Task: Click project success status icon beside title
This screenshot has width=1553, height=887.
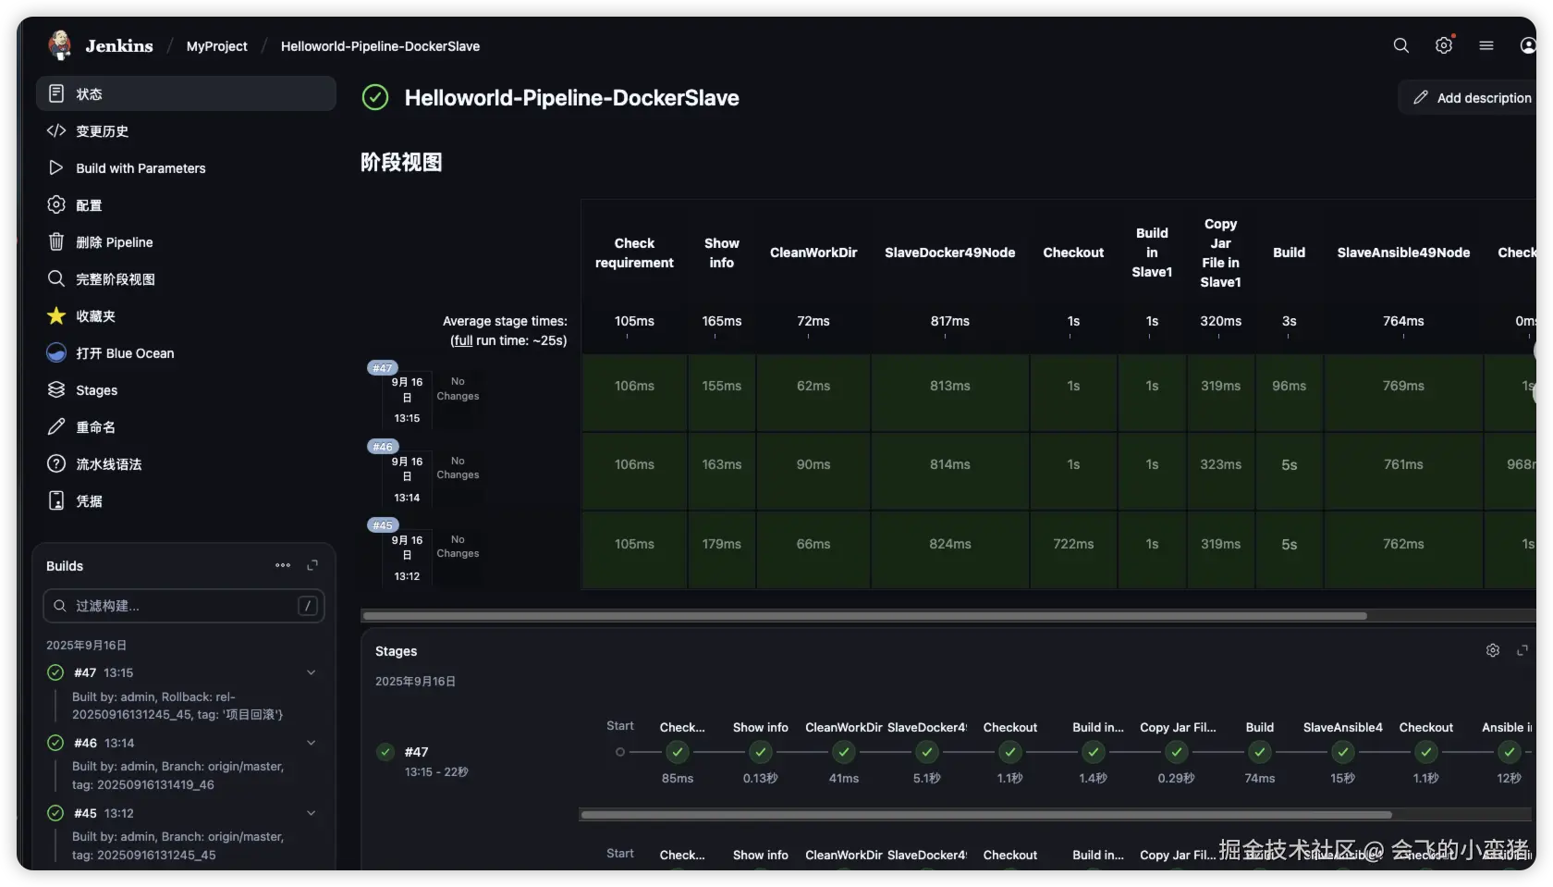Action: tap(375, 97)
